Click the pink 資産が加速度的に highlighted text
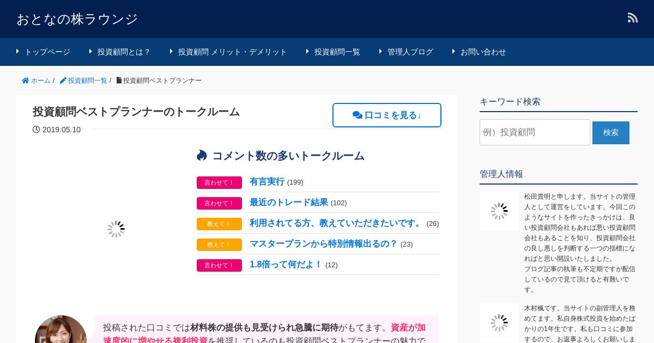The width and height of the screenshot is (654, 343). [408, 328]
